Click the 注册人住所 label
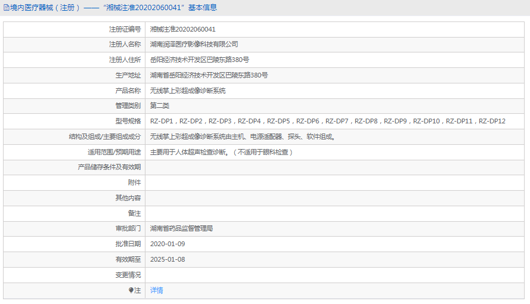 pyautogui.click(x=125, y=60)
